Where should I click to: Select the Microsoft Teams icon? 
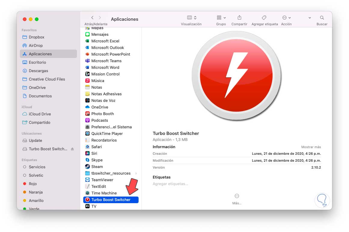(87, 61)
